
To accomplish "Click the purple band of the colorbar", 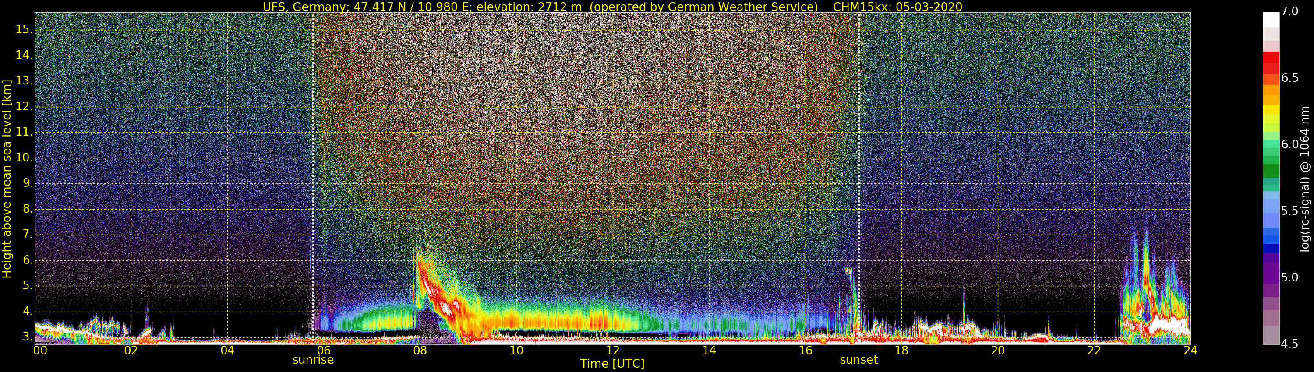I will (1271, 273).
